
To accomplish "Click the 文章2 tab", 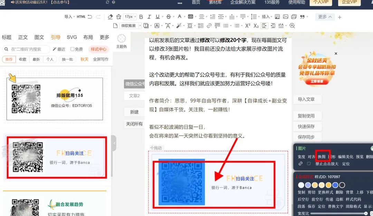I will point(134,96).
